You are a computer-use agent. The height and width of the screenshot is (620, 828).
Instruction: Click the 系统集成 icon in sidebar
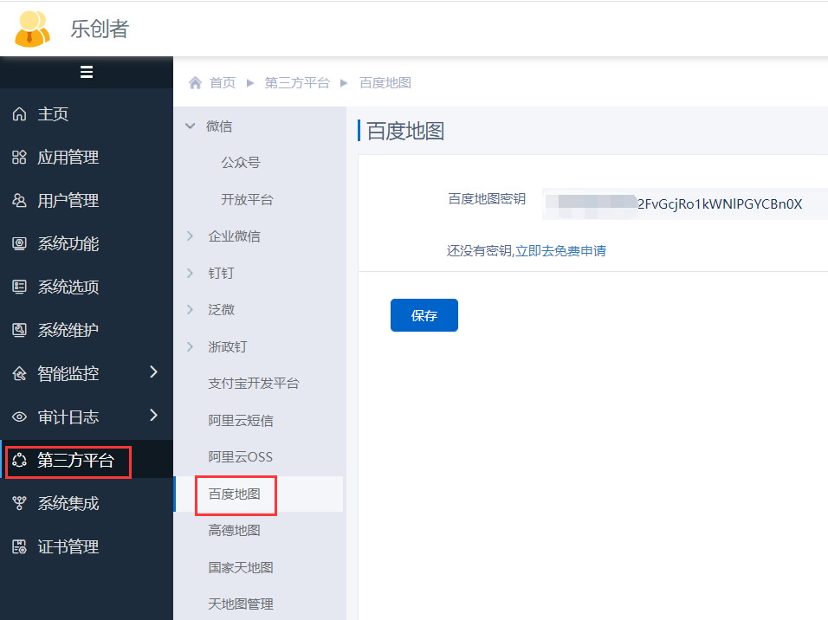(19, 503)
